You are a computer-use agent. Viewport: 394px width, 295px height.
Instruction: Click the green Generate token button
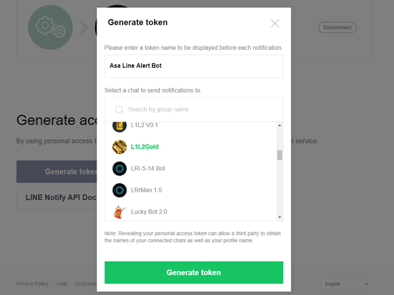pos(194,272)
